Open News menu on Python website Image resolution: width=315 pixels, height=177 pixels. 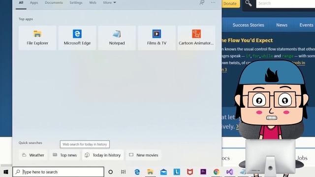tap(282, 25)
